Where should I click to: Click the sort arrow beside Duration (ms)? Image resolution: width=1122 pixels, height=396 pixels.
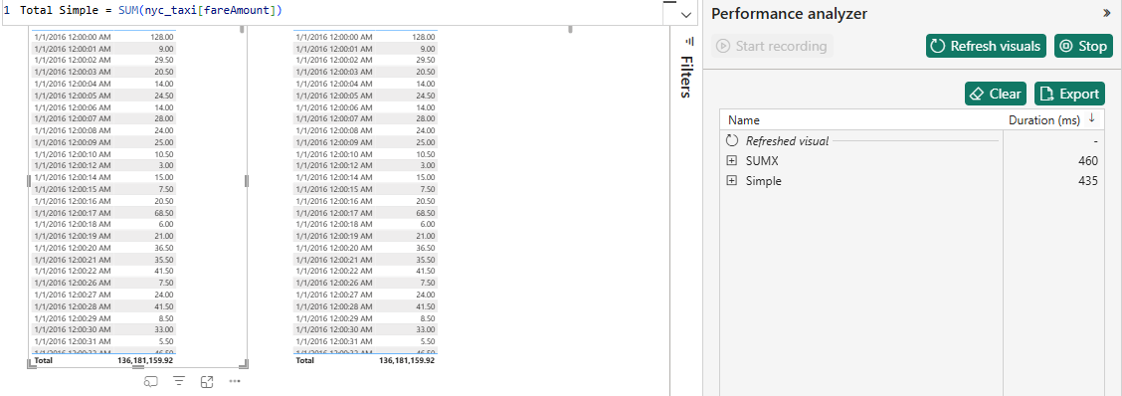1091,118
